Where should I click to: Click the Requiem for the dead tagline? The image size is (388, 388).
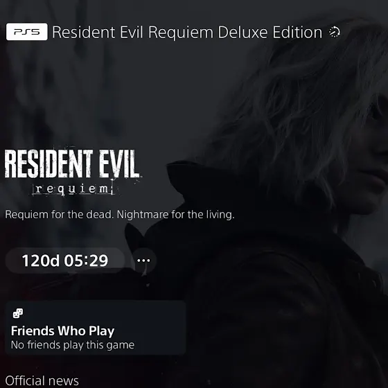coord(119,215)
